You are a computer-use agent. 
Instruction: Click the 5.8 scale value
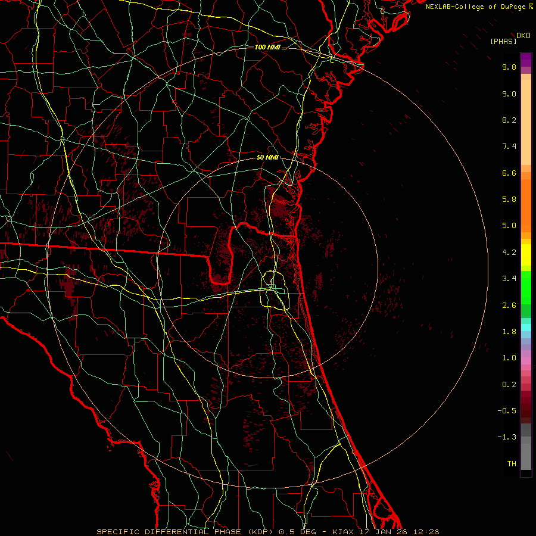pyautogui.click(x=509, y=200)
